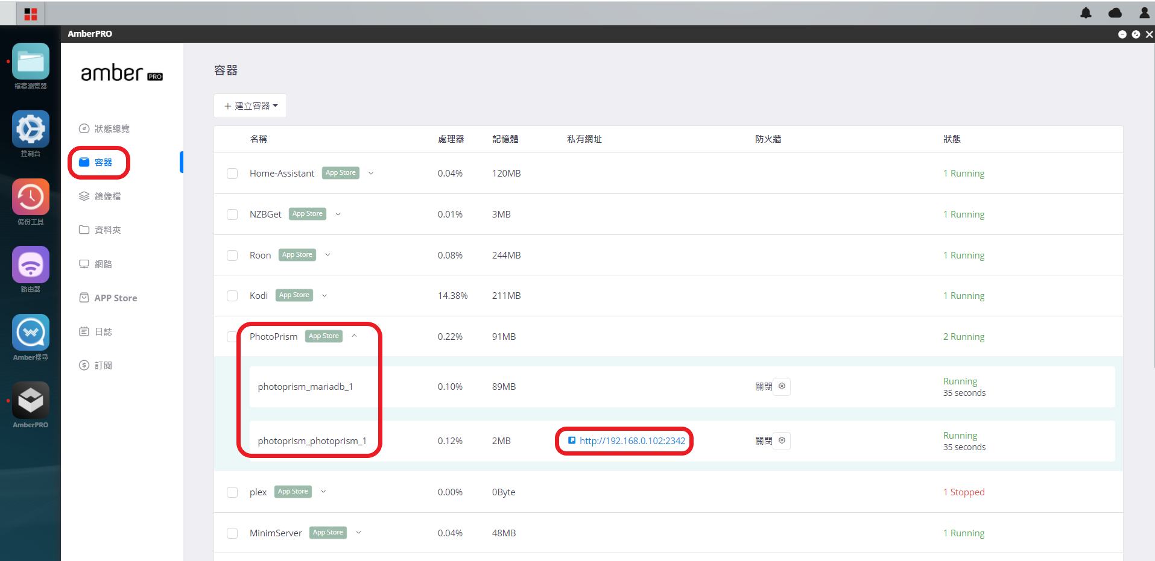The height and width of the screenshot is (561, 1155).
Task: Open the http://192.168.0.102:2342 link
Action: pos(632,441)
